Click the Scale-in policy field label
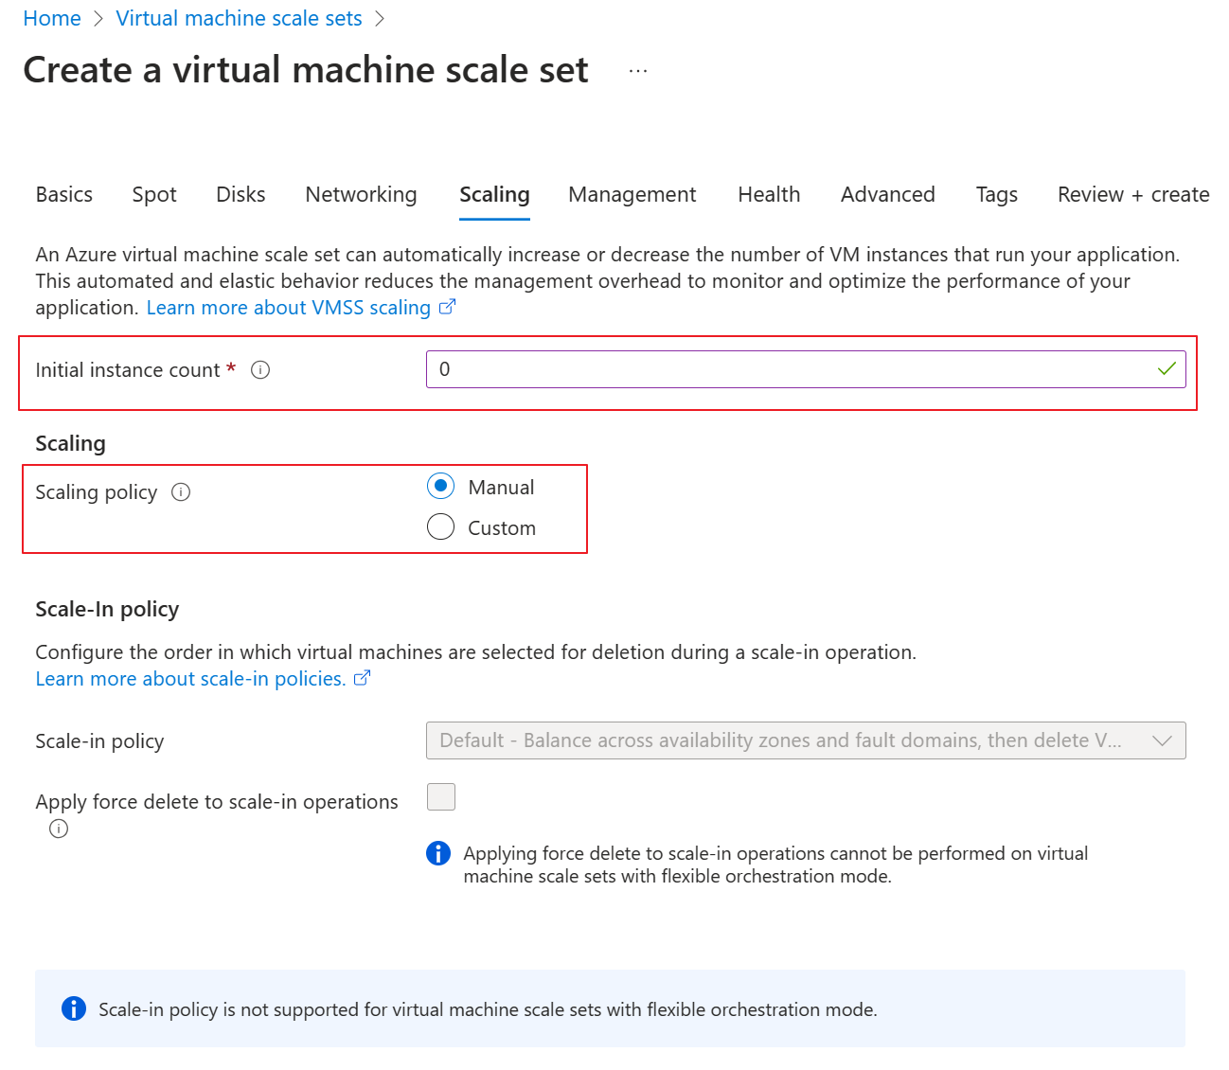 tap(99, 741)
